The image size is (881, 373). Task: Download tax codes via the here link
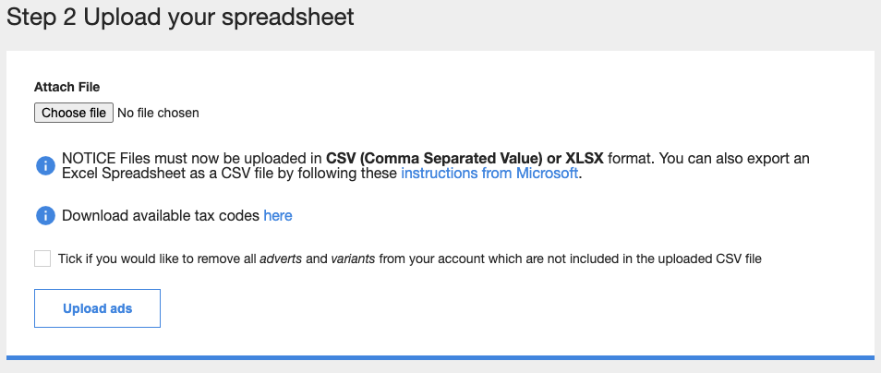pyautogui.click(x=278, y=216)
